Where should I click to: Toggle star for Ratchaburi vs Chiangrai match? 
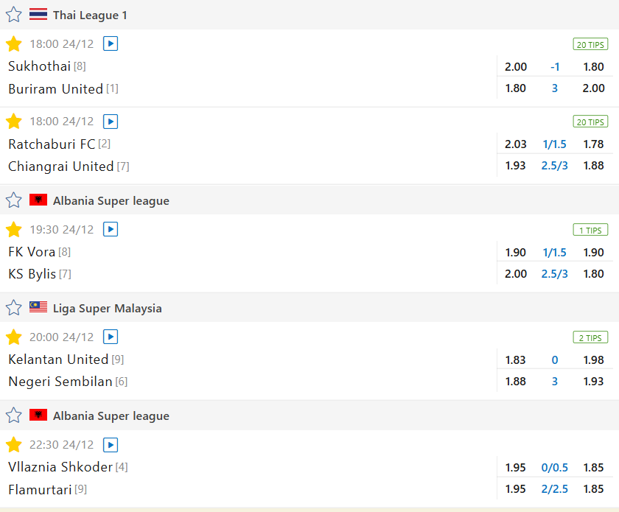tap(14, 122)
